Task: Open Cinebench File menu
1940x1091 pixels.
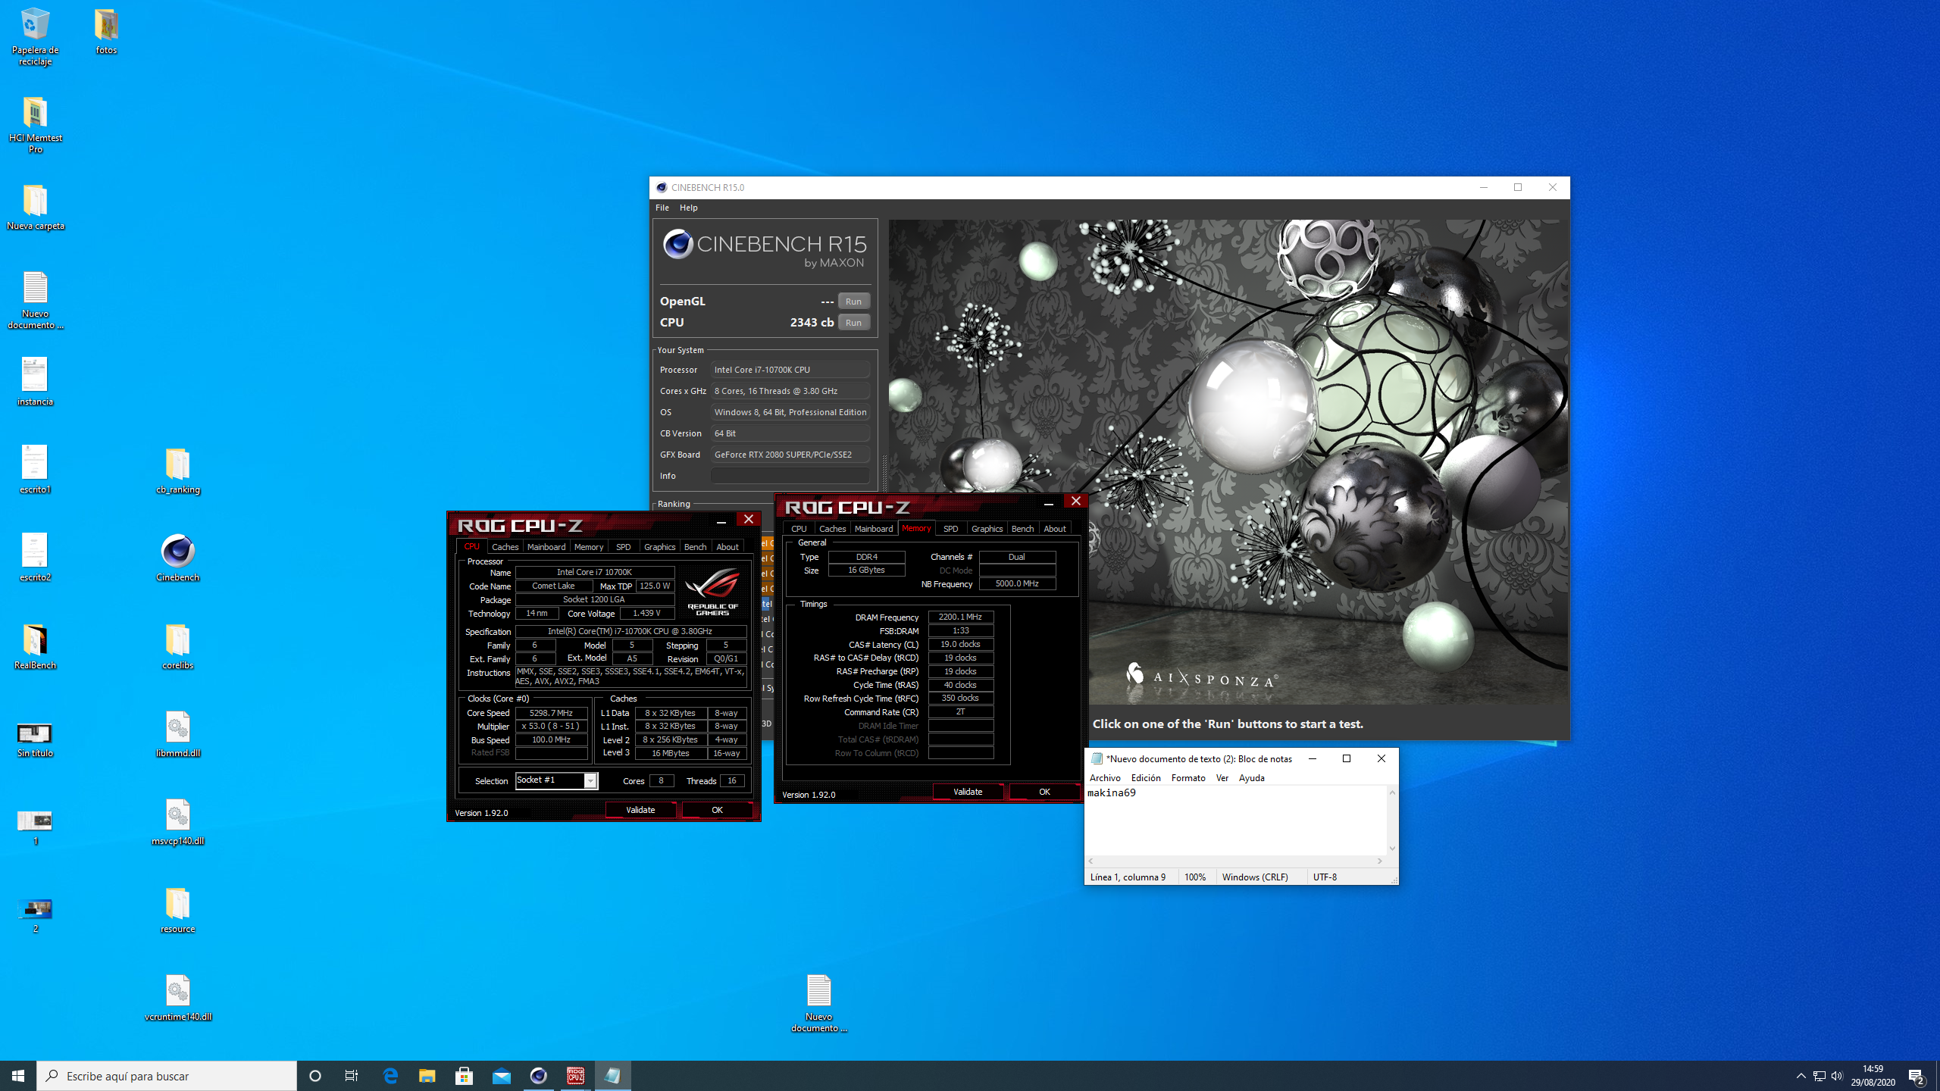Action: pyautogui.click(x=662, y=208)
